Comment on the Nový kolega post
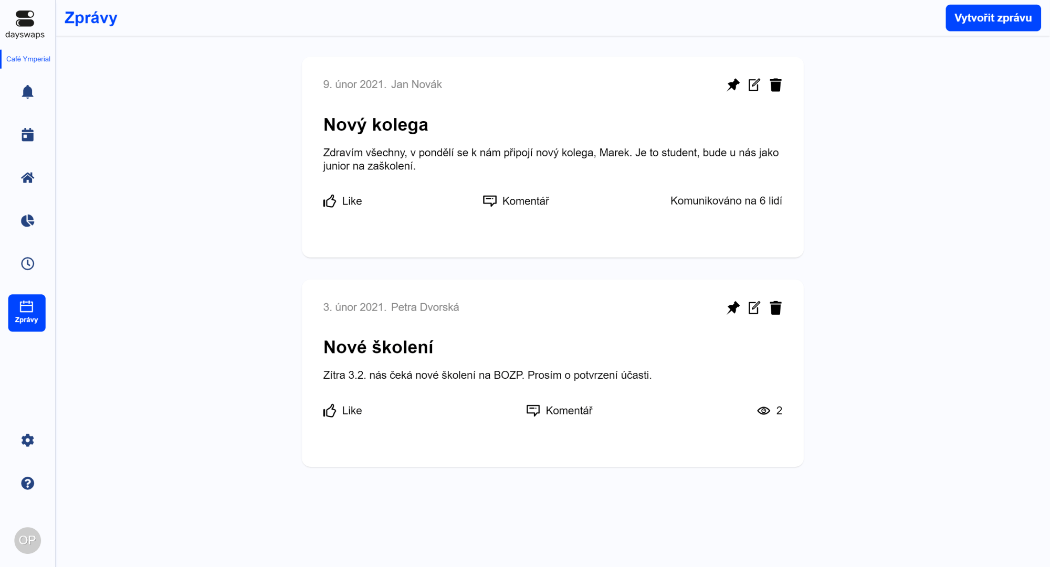Viewport: 1050px width, 567px height. click(x=516, y=201)
